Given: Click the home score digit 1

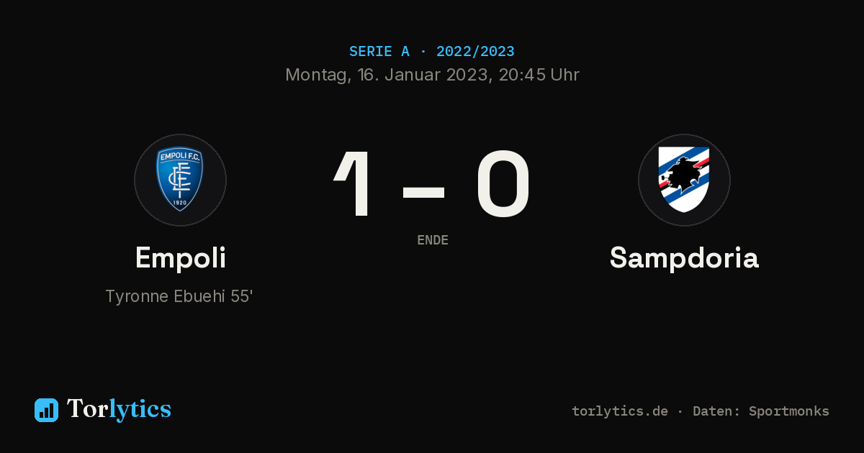Looking at the screenshot, I should click(x=354, y=183).
